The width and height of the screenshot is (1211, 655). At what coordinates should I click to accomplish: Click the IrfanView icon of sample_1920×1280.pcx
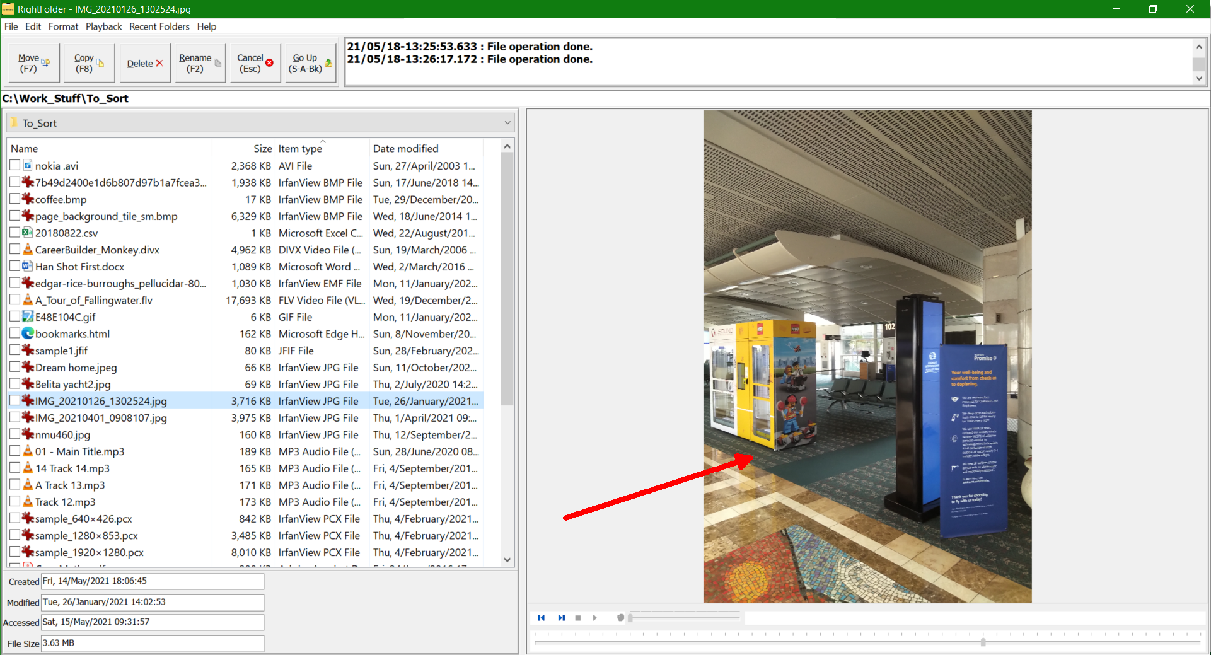tap(28, 552)
